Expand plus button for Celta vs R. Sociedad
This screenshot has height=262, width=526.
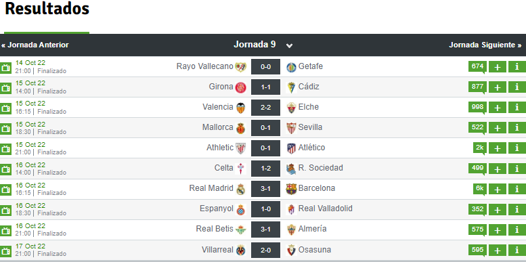[x=498, y=169]
